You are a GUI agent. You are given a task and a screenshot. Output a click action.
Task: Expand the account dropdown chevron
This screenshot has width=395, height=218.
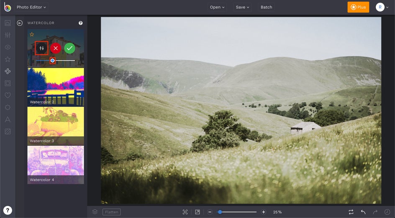(x=387, y=7)
